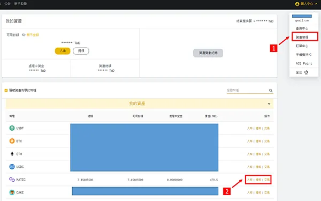The height and width of the screenshot is (201, 321).
Task: Click the gmail.com account email text
Action: 302,20
